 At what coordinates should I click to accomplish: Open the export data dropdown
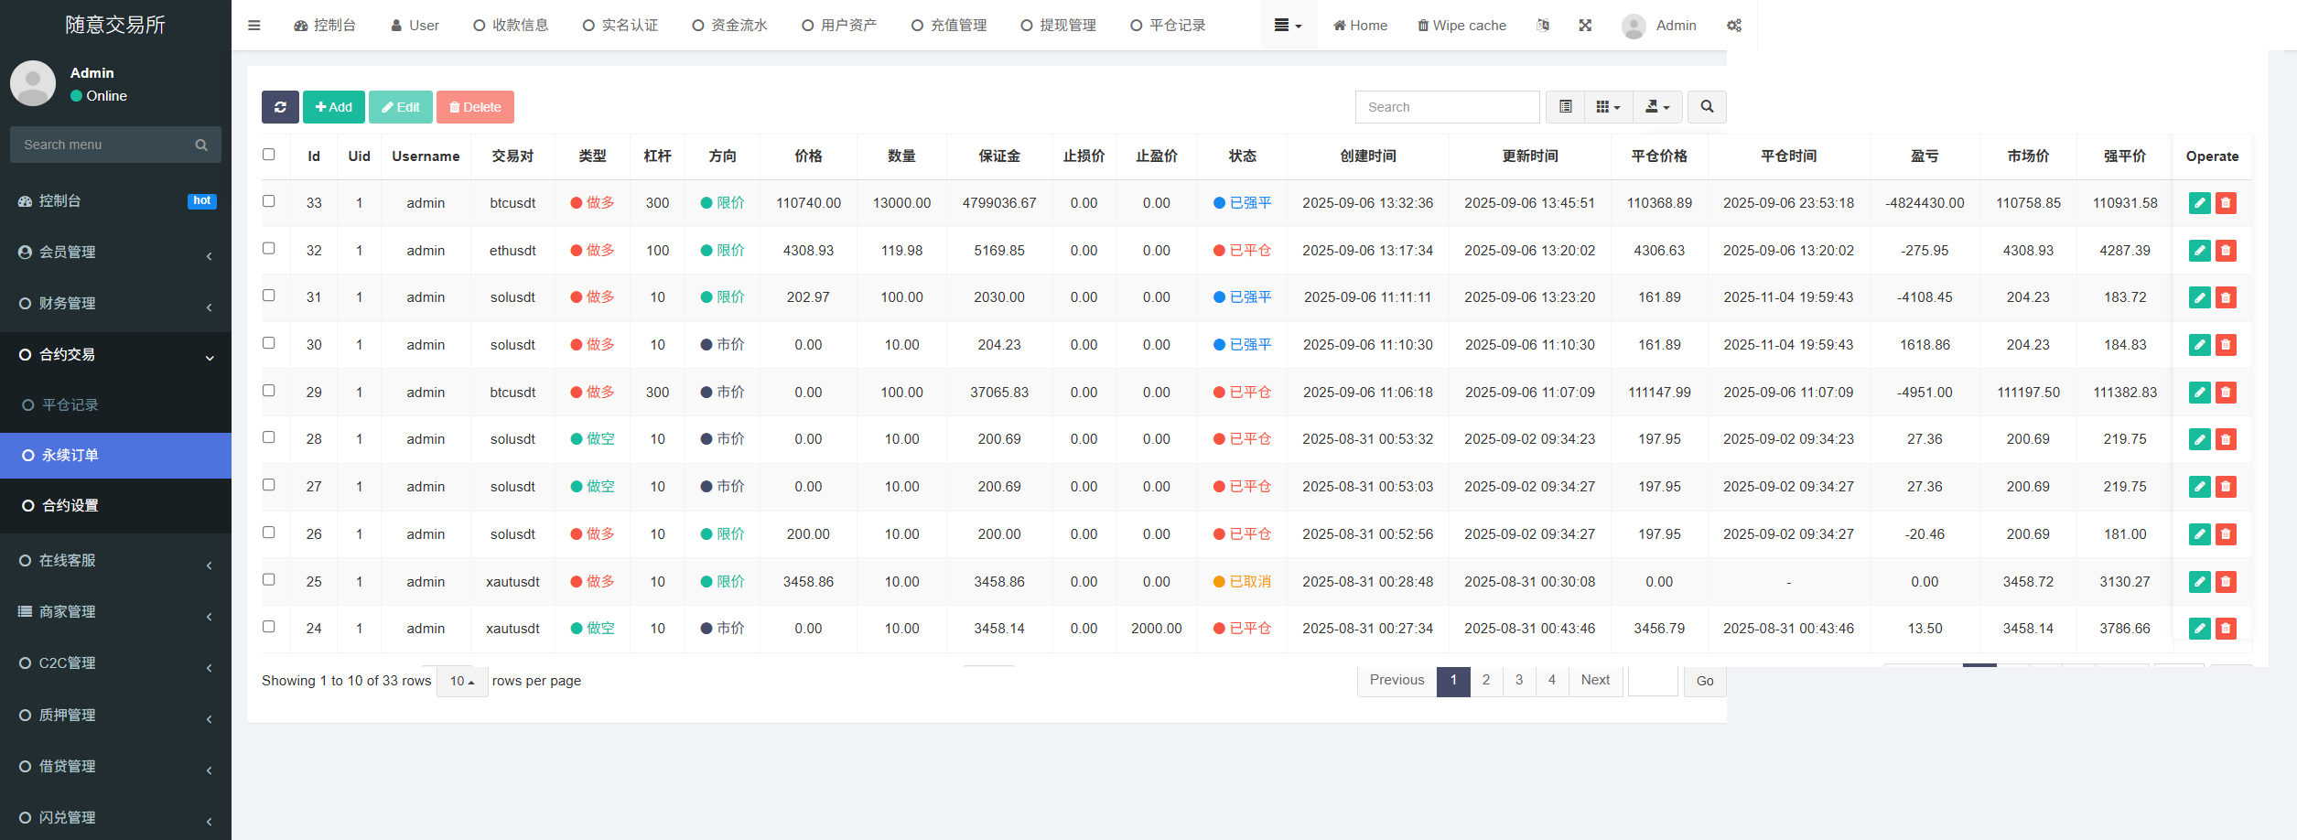(x=1657, y=107)
